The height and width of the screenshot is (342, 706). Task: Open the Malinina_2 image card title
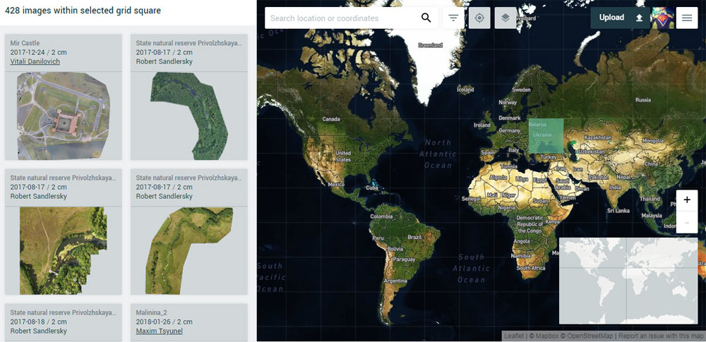point(151,312)
